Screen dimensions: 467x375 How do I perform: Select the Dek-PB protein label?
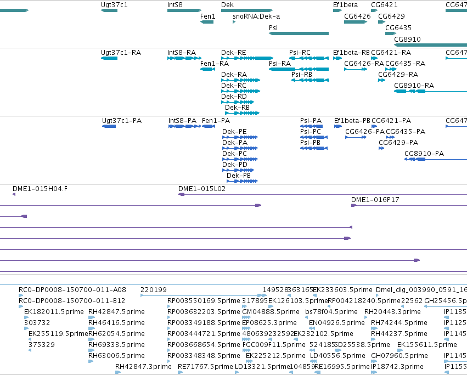tap(239, 176)
